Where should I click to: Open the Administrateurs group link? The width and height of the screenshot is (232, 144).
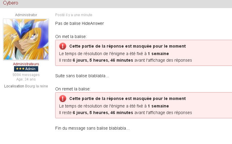[26, 64]
